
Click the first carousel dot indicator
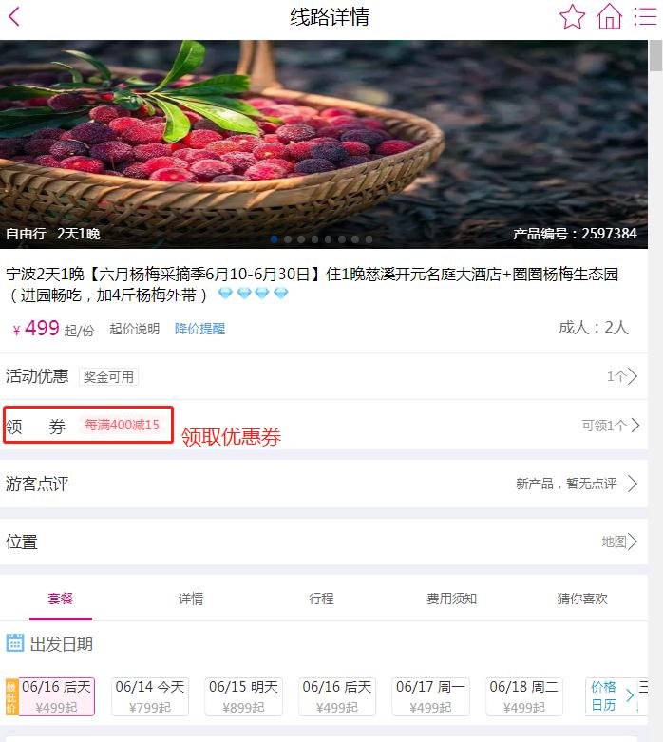[x=274, y=239]
